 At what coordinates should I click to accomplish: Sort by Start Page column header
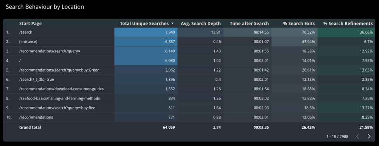(30, 23)
